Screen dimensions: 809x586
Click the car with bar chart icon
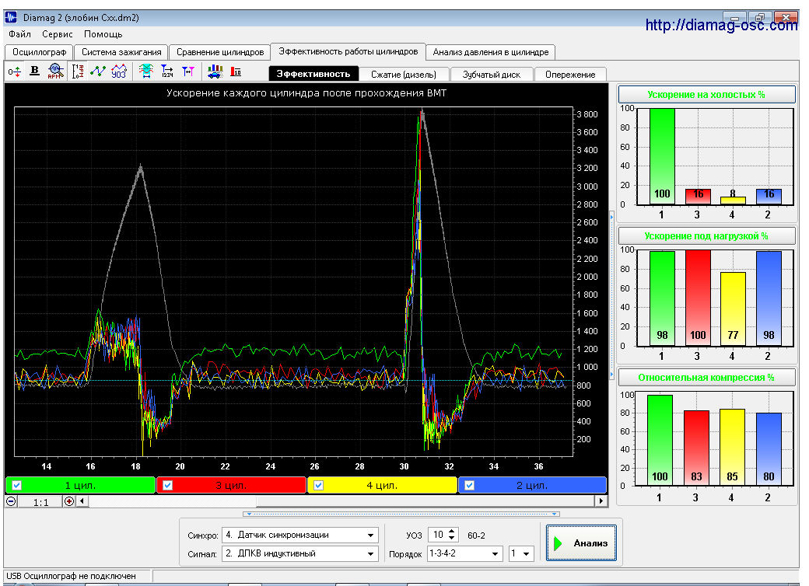point(215,72)
